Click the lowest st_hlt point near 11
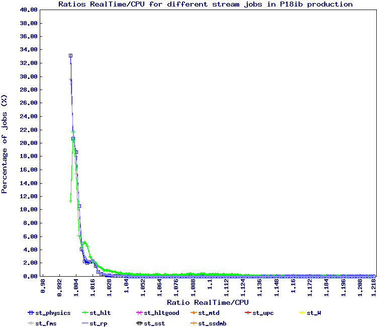Viewport: 377px width, 327px height. pos(70,201)
